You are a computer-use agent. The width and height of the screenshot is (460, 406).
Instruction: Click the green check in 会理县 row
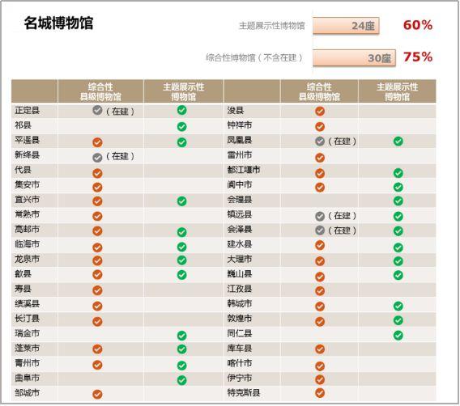(398, 201)
